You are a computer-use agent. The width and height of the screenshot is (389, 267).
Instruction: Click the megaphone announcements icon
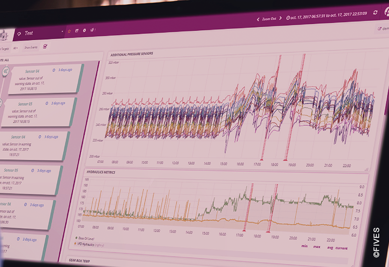(x=92, y=30)
